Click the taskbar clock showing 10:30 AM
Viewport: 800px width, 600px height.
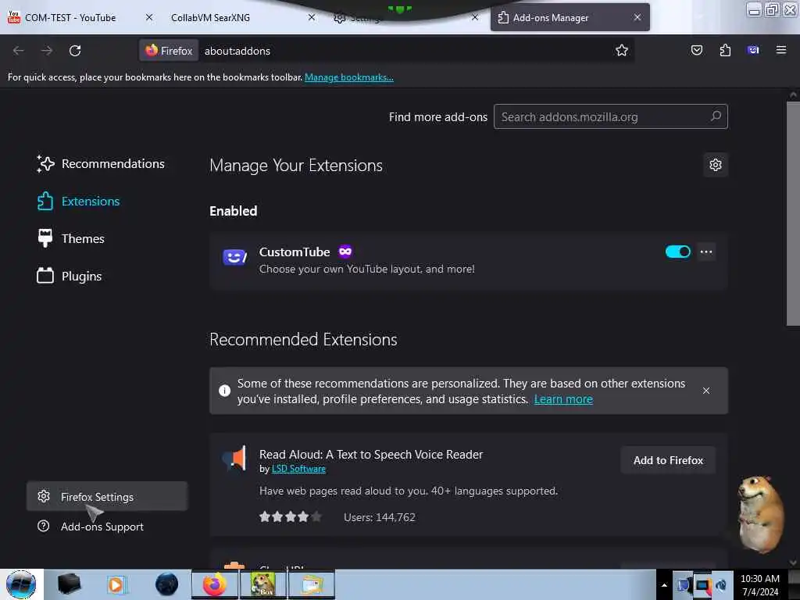pos(760,584)
